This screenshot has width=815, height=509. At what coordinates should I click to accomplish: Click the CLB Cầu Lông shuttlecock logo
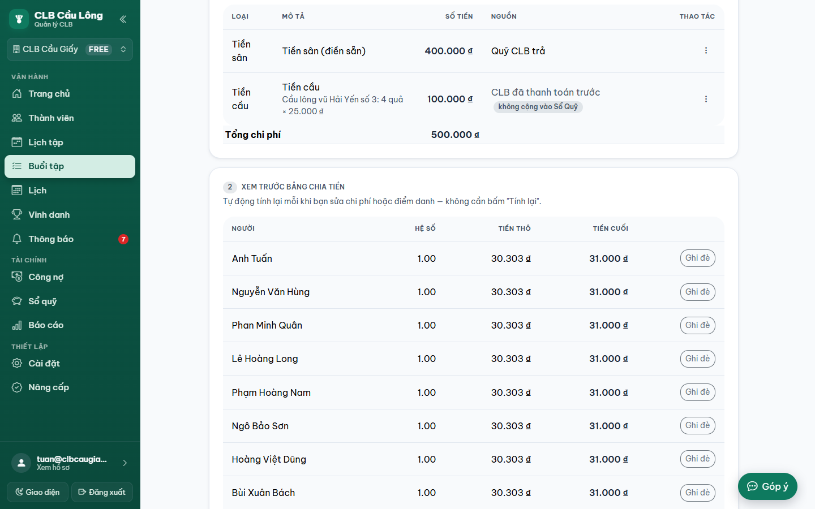click(19, 19)
